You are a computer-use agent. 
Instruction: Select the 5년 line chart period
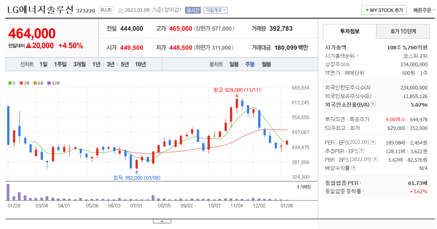125,64
